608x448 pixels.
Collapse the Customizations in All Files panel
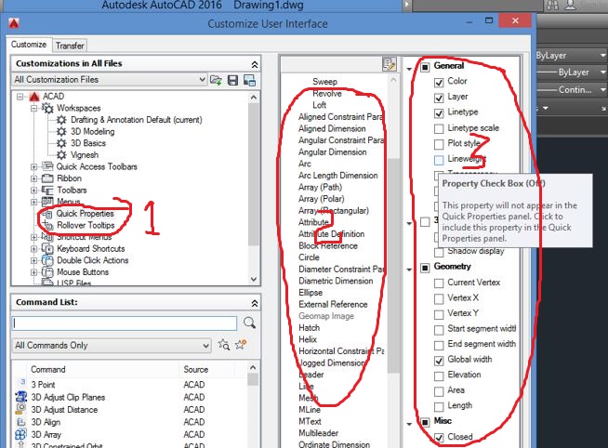pos(255,64)
